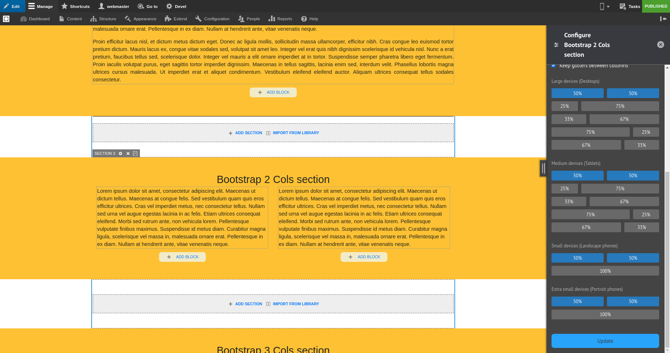
Task: Select 100% width for Extra small devices
Action: tap(605, 314)
